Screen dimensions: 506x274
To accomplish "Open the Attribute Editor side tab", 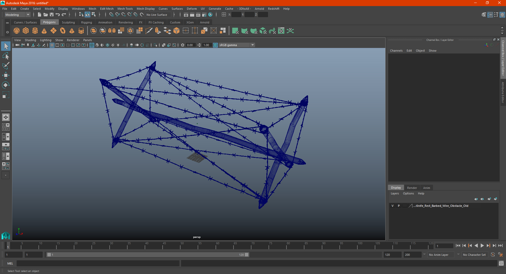I will (503, 92).
